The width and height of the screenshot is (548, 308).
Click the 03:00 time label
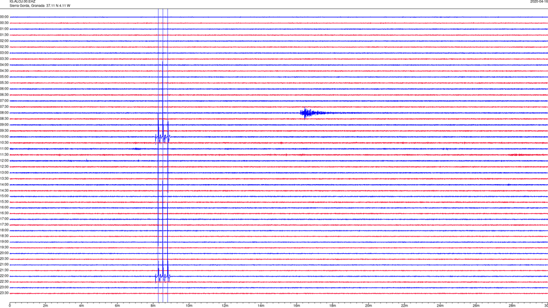click(4, 52)
